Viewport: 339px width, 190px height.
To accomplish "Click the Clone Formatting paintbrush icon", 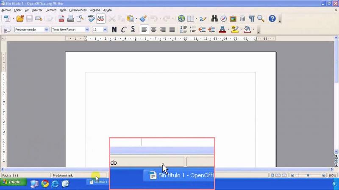I will (143, 19).
